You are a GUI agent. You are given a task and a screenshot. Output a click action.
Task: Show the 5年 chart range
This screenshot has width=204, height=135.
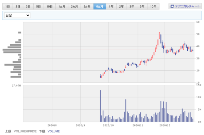[142, 6]
